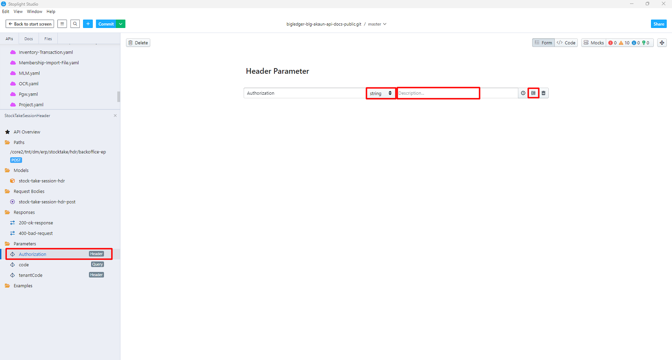Open the string type dropdown
The width and height of the screenshot is (672, 360).
click(381, 93)
